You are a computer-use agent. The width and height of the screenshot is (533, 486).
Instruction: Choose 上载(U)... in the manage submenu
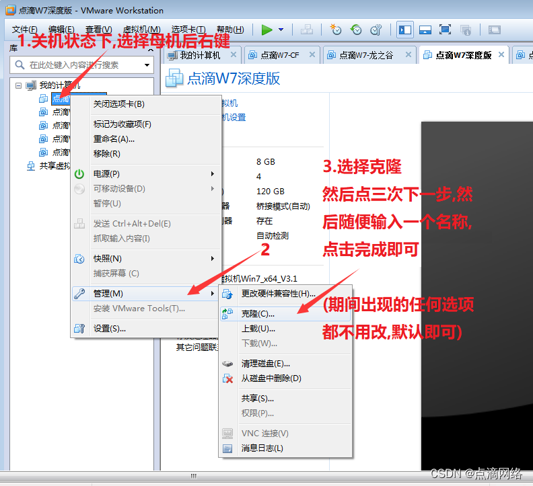tap(285, 329)
